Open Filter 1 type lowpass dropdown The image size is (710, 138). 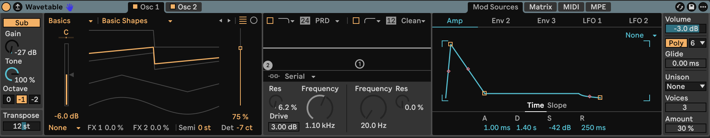coord(286,21)
